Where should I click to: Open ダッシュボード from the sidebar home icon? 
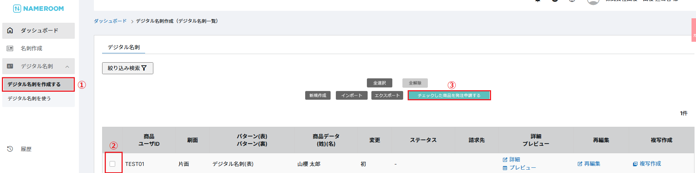[x=10, y=31]
